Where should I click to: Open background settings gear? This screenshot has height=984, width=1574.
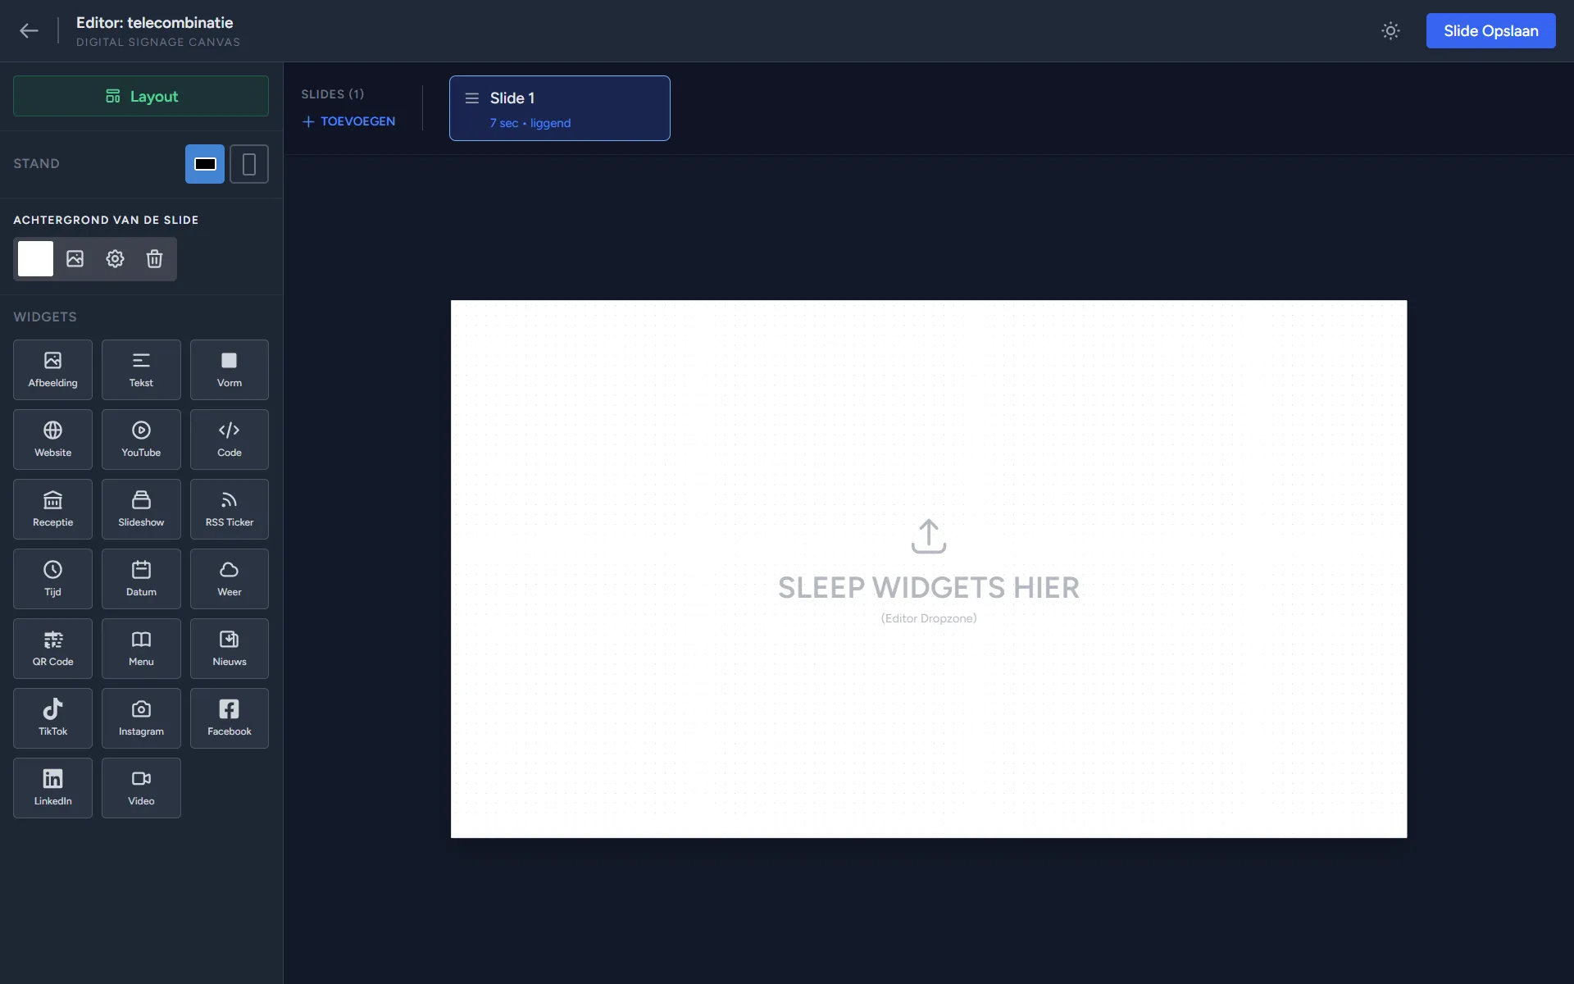click(x=115, y=259)
